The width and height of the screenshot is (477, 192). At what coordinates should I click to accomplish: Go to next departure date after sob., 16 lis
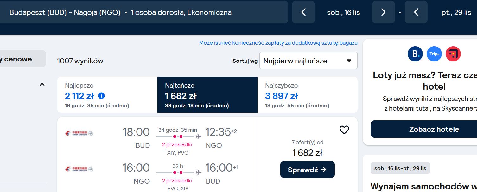(x=384, y=12)
